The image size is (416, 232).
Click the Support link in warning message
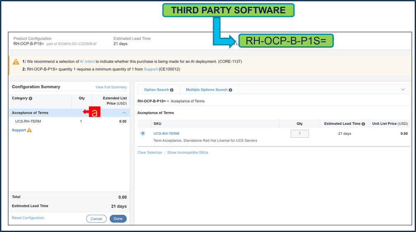coord(151,69)
